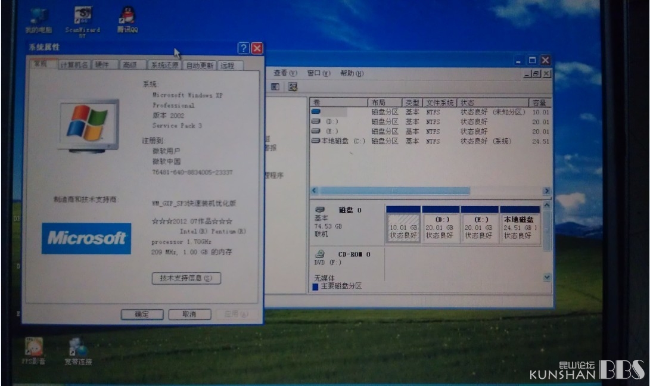This screenshot has width=650, height=386.
Task: Select the (D:) 20.01 GB partition block
Action: [x=441, y=225]
